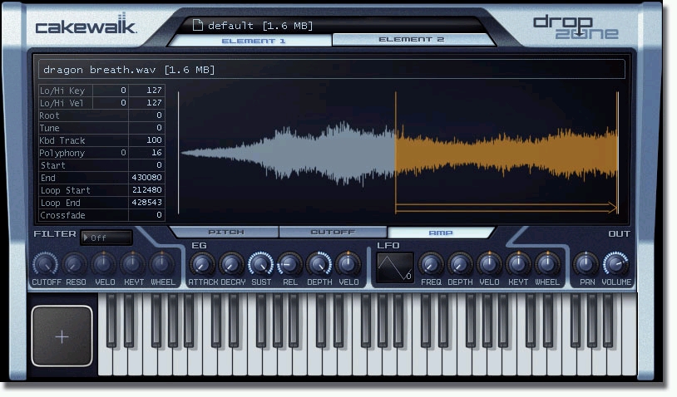
Task: Click the Hi Key value 127
Action: click(x=146, y=91)
